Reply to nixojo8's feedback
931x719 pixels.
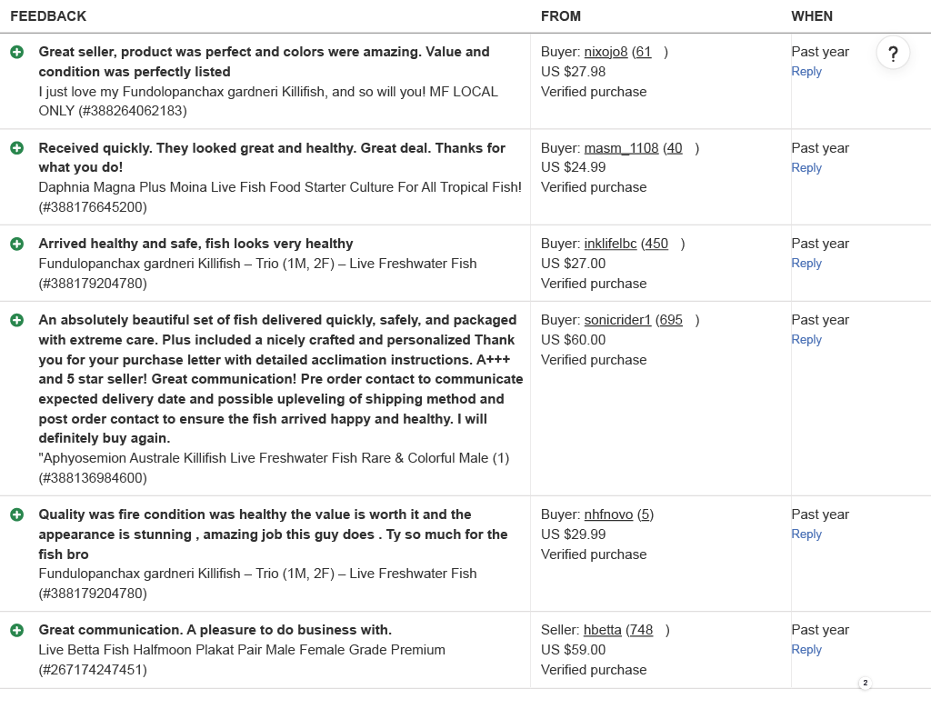(x=806, y=72)
